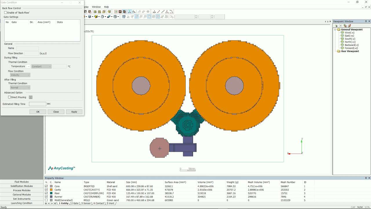Image resolution: width=371 pixels, height=209 pixels.
Task: Toggle the coordinate axis display icon
Action: tap(130, 12)
